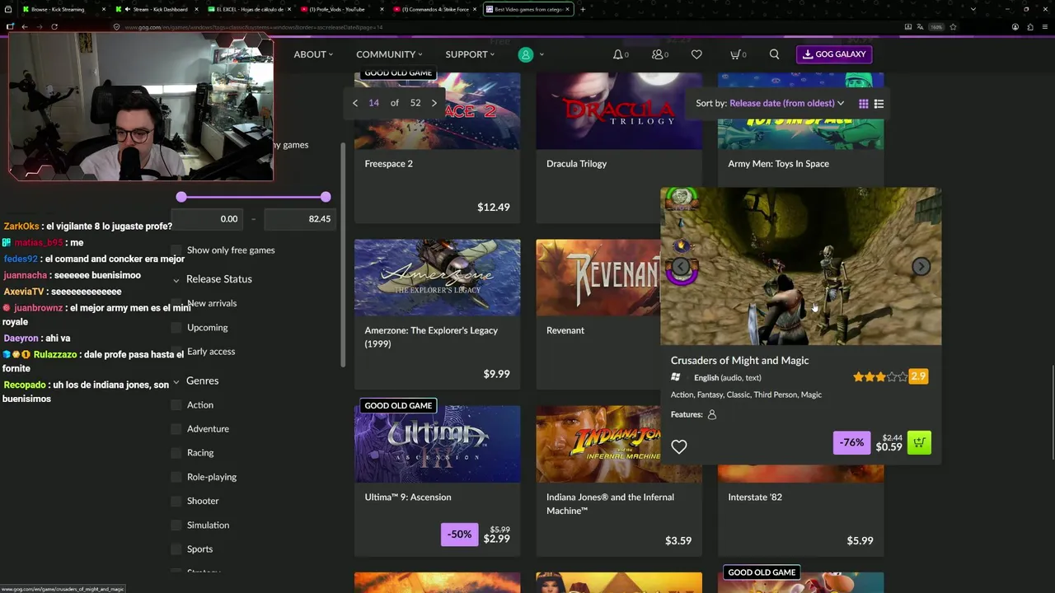Enable Show only free games
The height and width of the screenshot is (593, 1055).
tap(176, 250)
